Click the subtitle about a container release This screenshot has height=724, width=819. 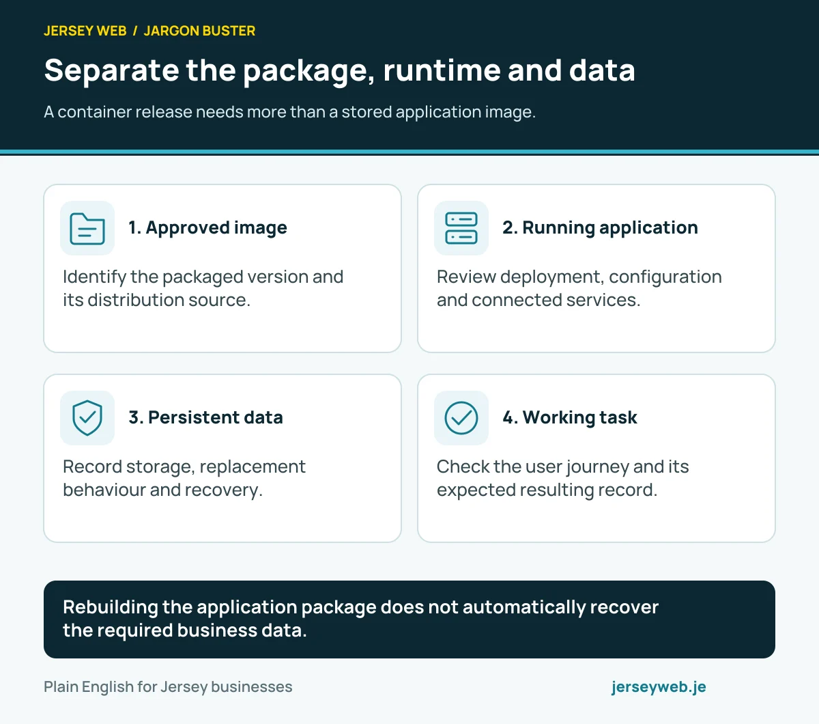(x=289, y=112)
